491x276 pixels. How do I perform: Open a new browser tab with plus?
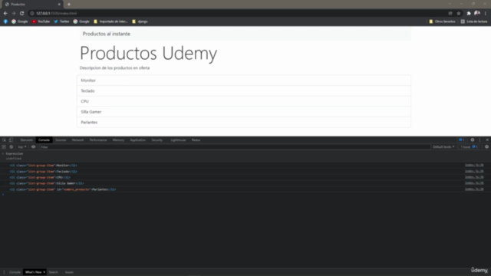coord(69,5)
